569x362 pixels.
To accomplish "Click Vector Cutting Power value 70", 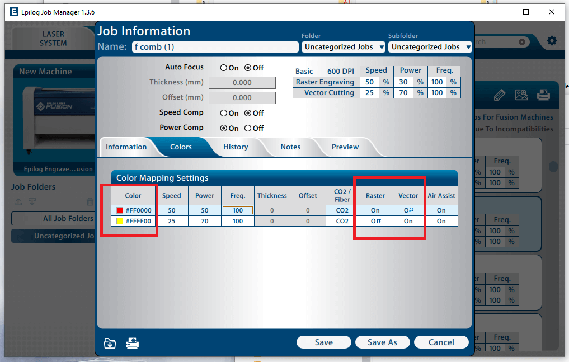I will point(403,93).
